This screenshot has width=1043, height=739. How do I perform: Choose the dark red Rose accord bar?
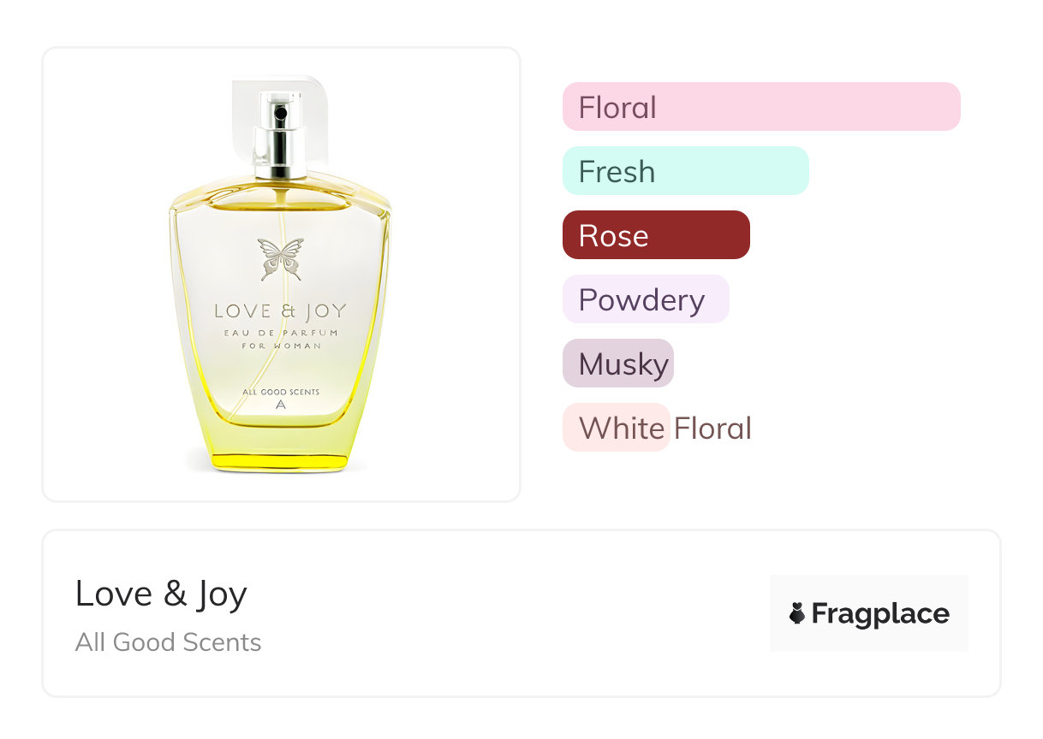656,235
